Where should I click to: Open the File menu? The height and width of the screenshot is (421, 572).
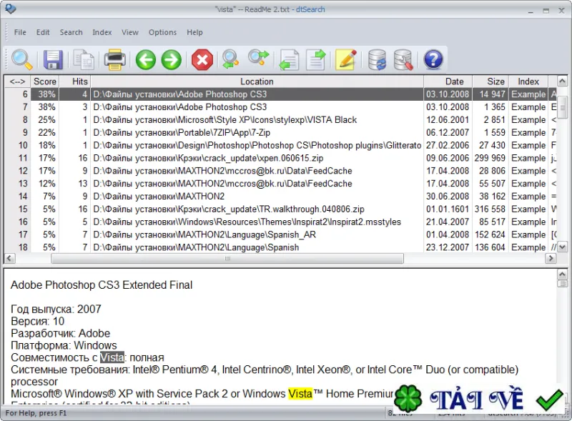click(20, 32)
